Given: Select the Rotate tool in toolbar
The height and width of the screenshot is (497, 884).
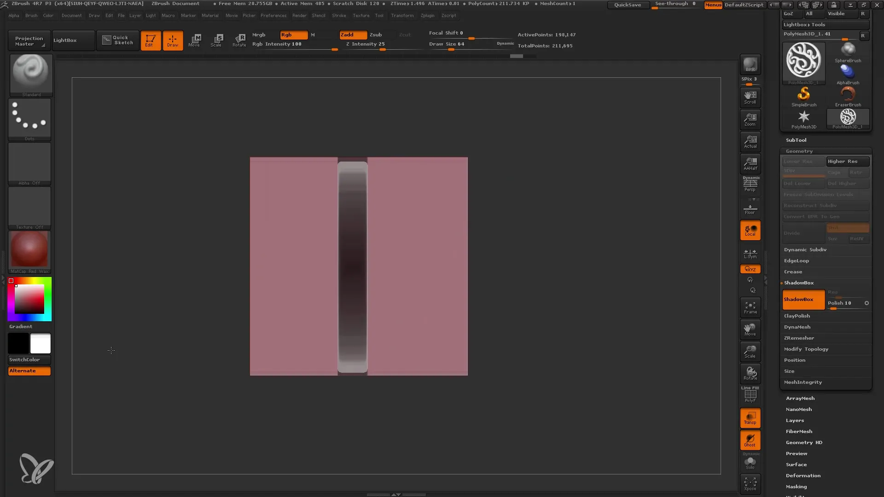Looking at the screenshot, I should 238,40.
